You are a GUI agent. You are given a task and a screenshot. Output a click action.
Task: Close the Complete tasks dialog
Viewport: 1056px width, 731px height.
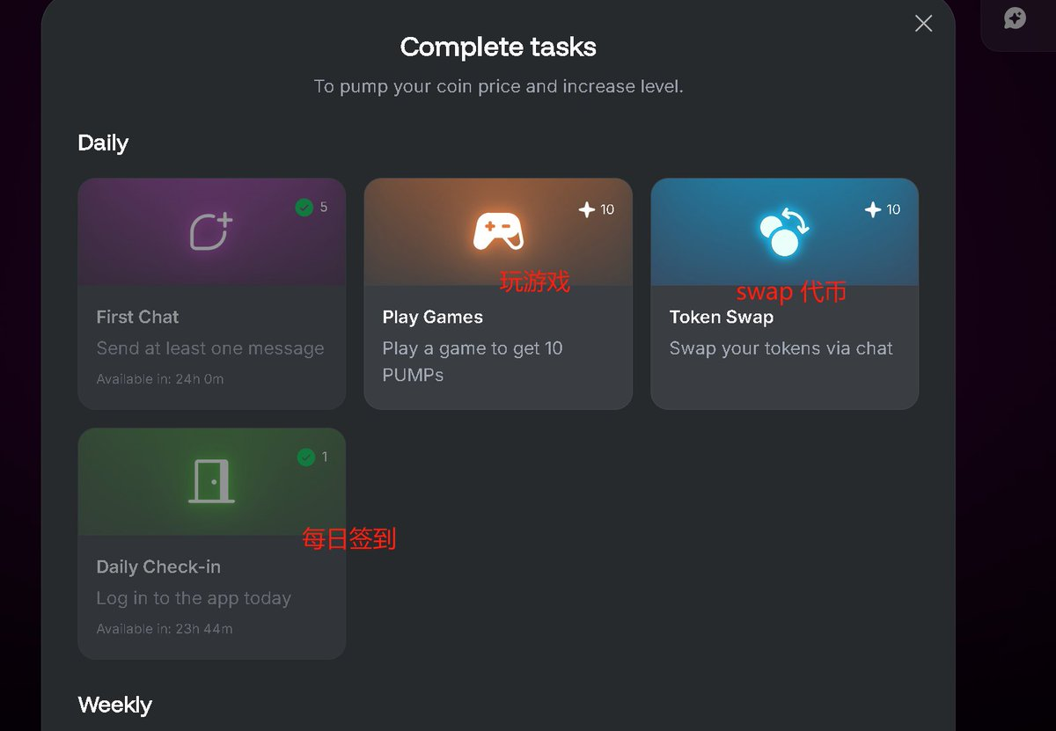pos(923,24)
